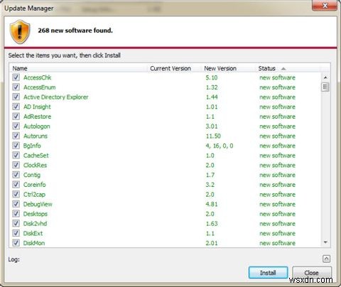Click version 4.81 for DebugView
341x287 pixels.
pyautogui.click(x=212, y=204)
